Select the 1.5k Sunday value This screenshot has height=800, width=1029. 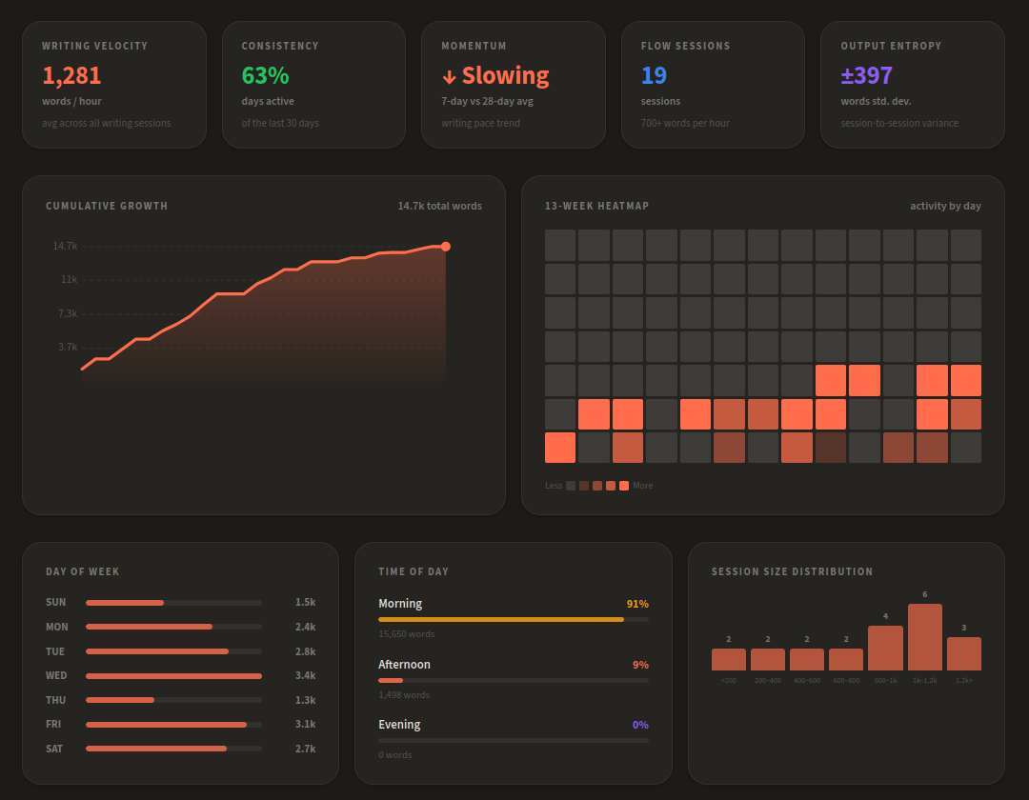305,602
